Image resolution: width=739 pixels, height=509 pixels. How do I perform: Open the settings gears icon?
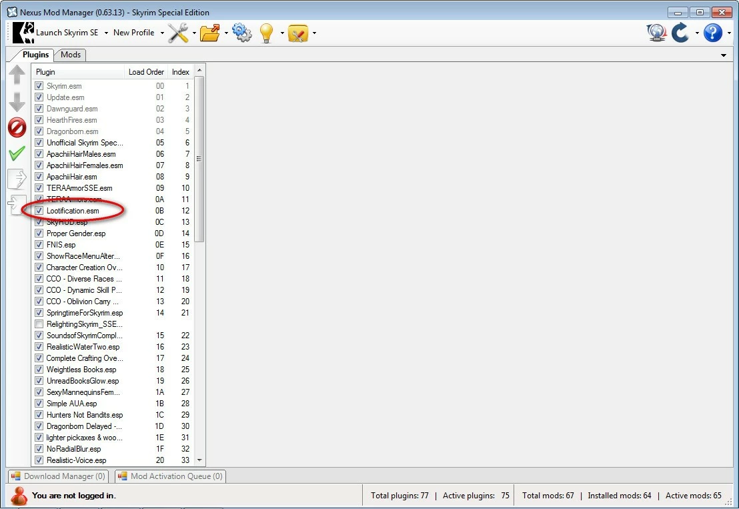pyautogui.click(x=242, y=33)
